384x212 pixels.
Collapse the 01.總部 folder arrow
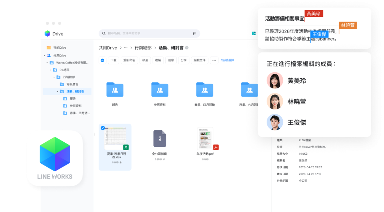tap(51, 70)
